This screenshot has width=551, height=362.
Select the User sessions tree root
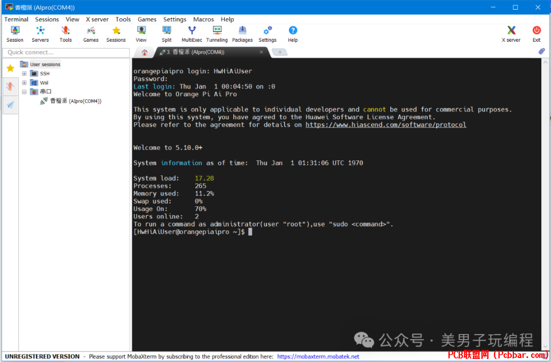(45, 65)
